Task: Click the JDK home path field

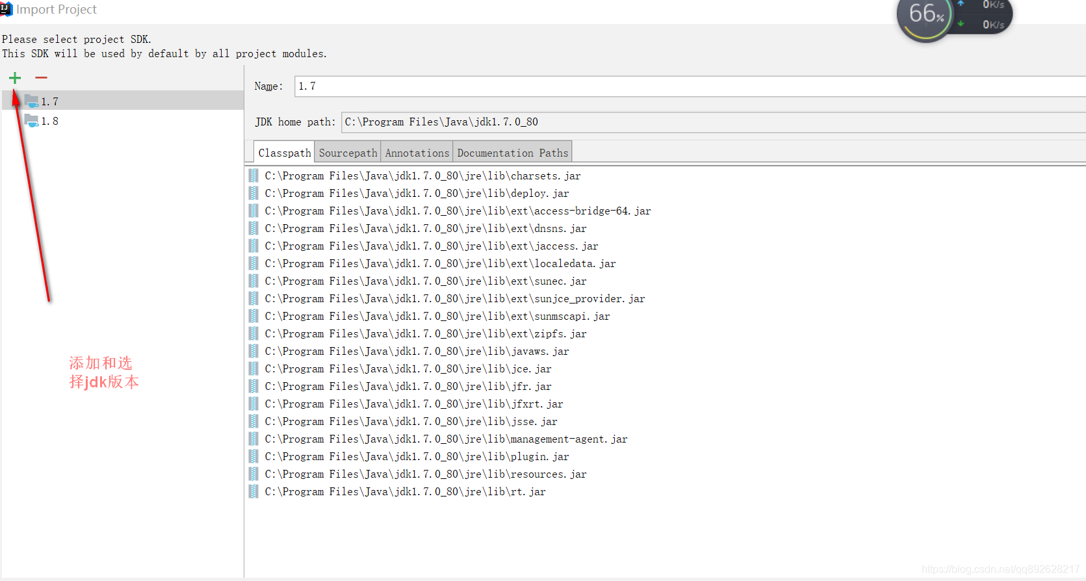Action: [714, 122]
